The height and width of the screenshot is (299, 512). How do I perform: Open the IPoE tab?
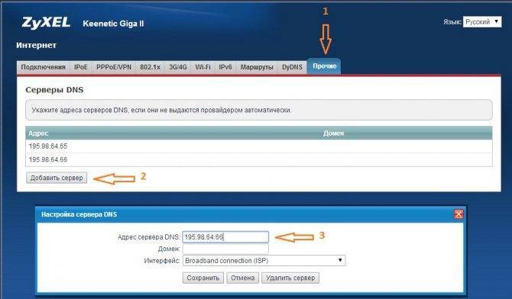click(x=81, y=67)
